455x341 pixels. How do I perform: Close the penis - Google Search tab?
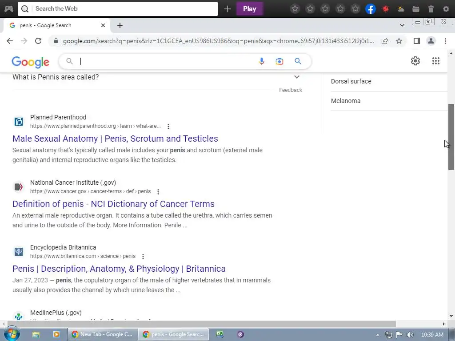(103, 25)
